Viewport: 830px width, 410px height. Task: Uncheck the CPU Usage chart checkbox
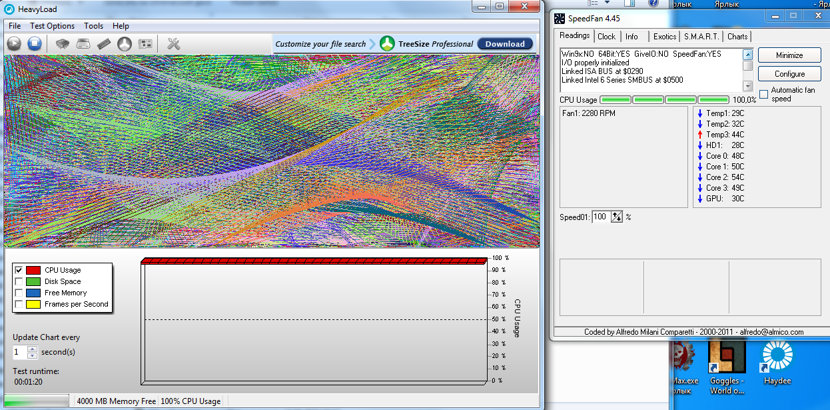(x=19, y=270)
